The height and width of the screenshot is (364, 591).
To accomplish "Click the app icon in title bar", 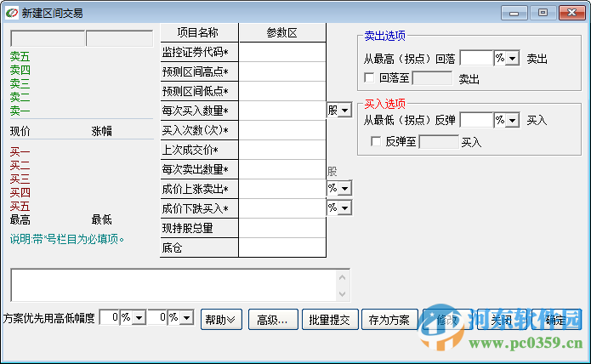I will tap(12, 13).
